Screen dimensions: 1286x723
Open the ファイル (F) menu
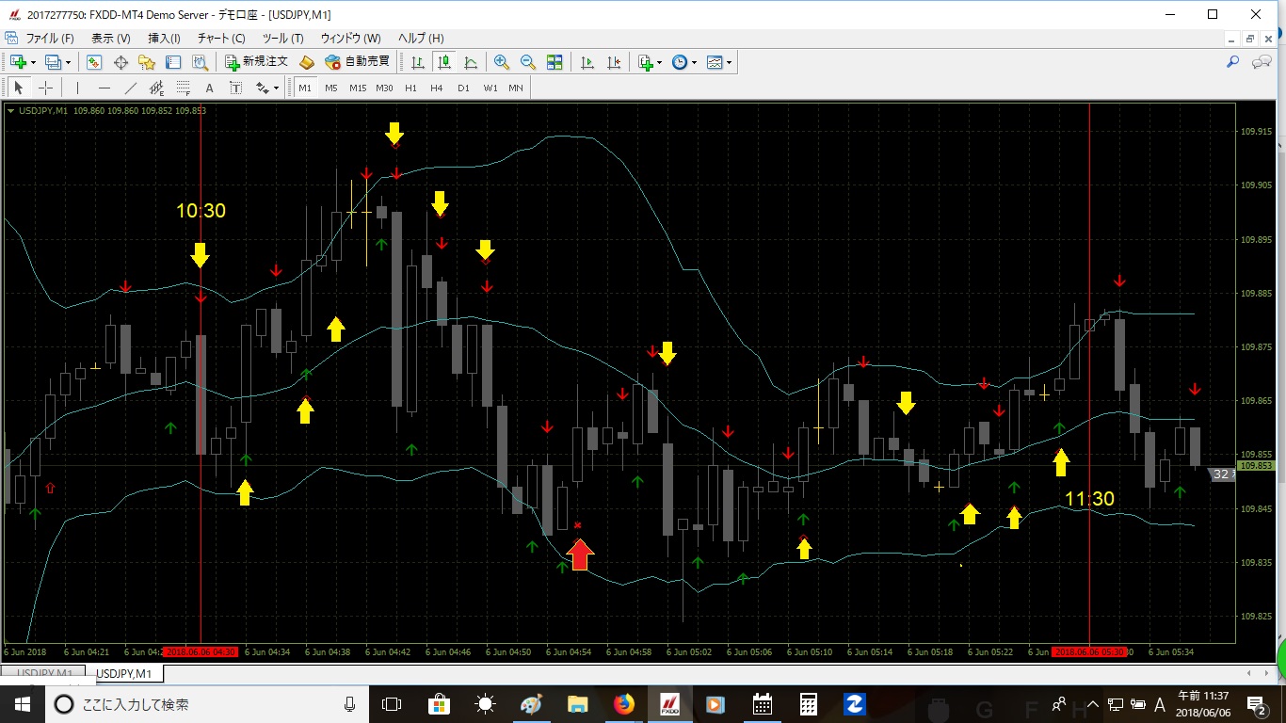tap(50, 39)
